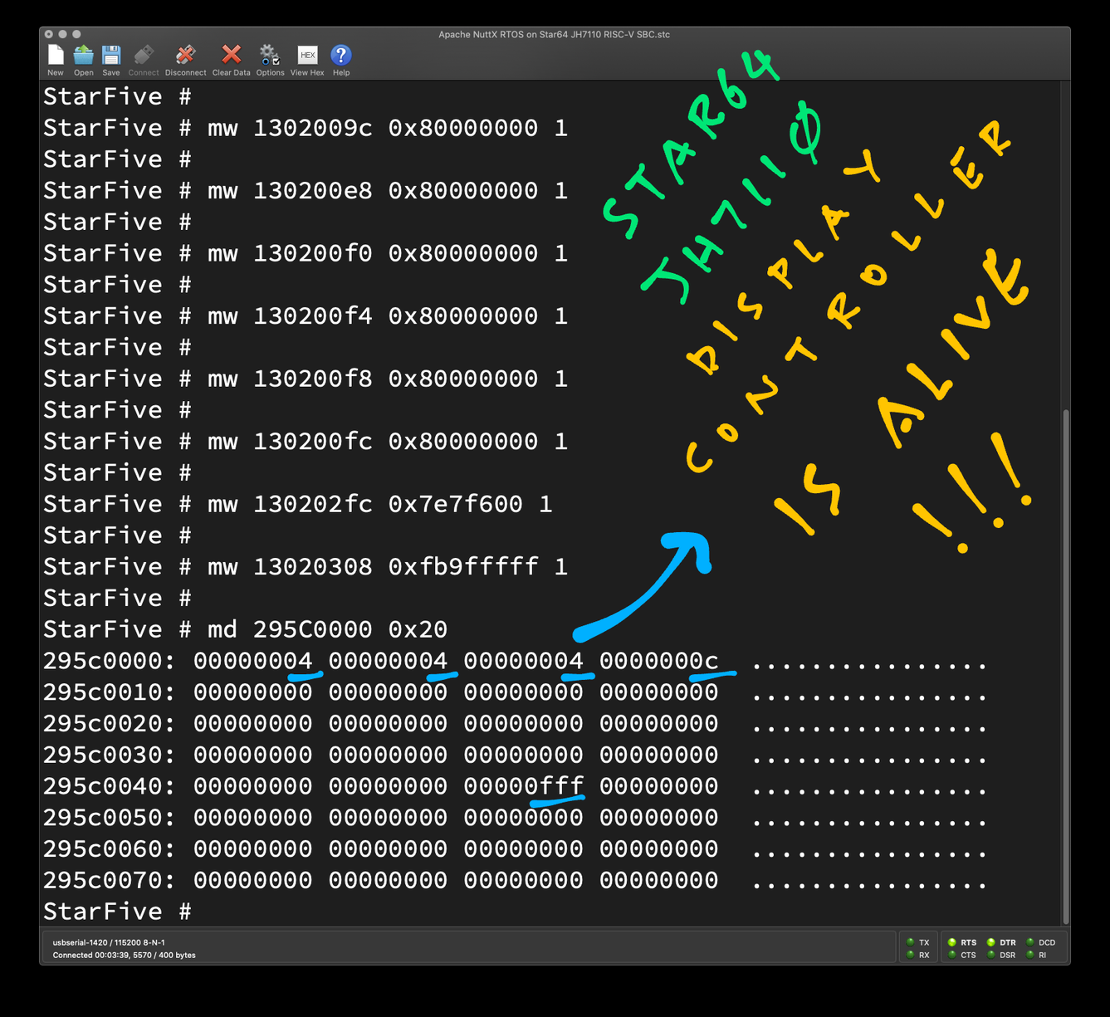This screenshot has width=1110, height=1017.
Task: Click the TX activity LED
Action: pos(911,942)
